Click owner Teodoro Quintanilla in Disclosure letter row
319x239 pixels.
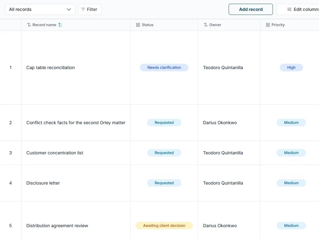pos(223,183)
